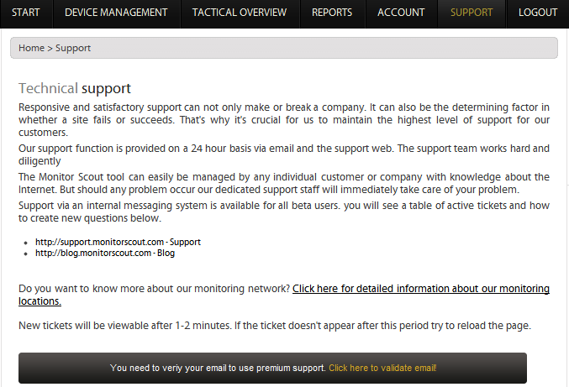The width and height of the screenshot is (569, 387).
Task: Visit the blog.monitorscout.com Blog link
Action: click(x=105, y=253)
